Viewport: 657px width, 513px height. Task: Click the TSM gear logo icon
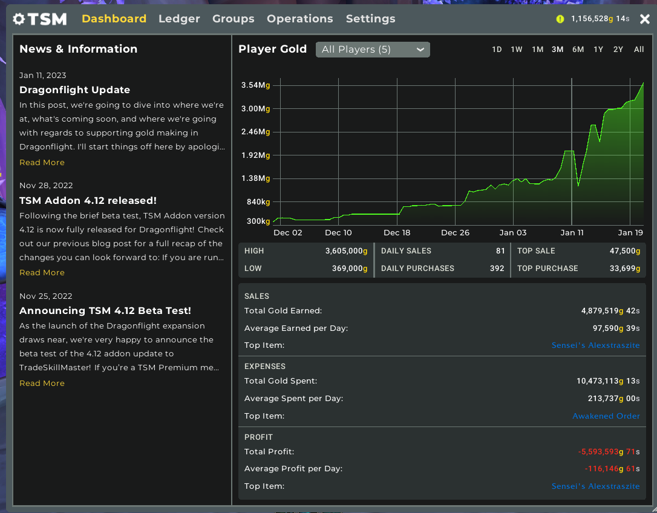click(19, 19)
